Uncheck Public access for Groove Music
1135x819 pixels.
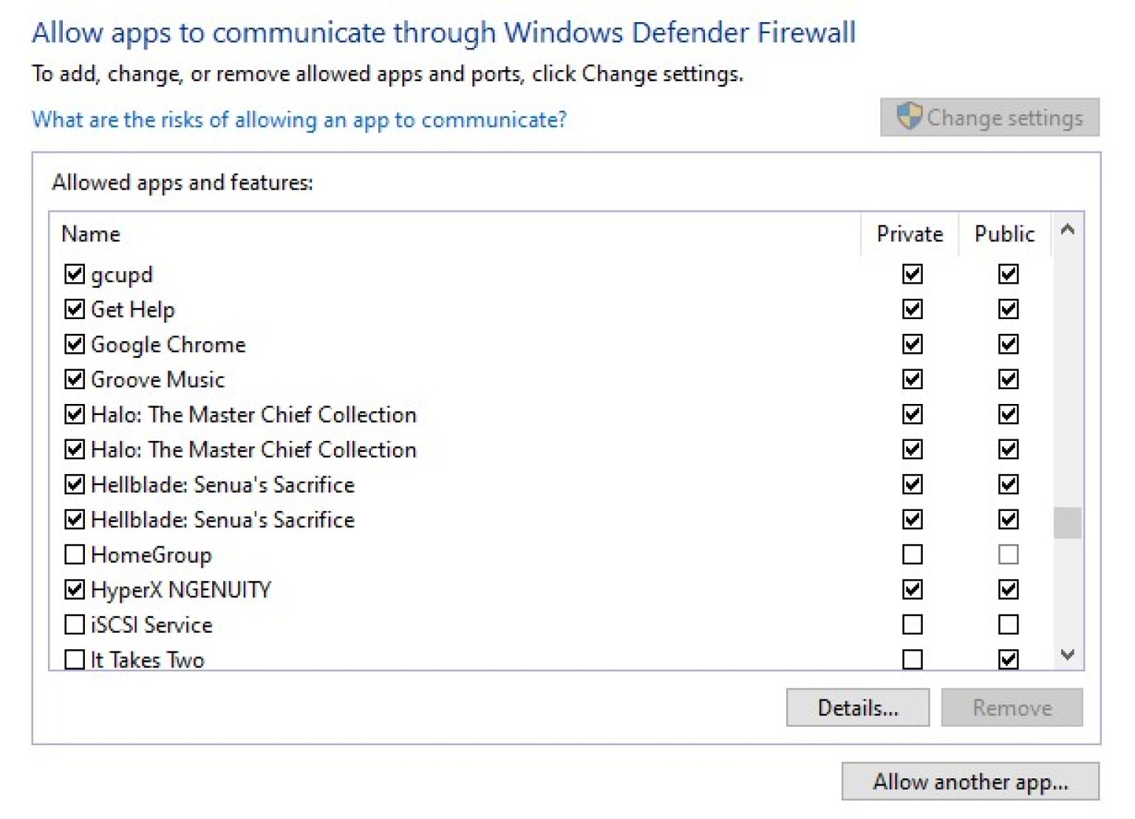(x=1007, y=379)
